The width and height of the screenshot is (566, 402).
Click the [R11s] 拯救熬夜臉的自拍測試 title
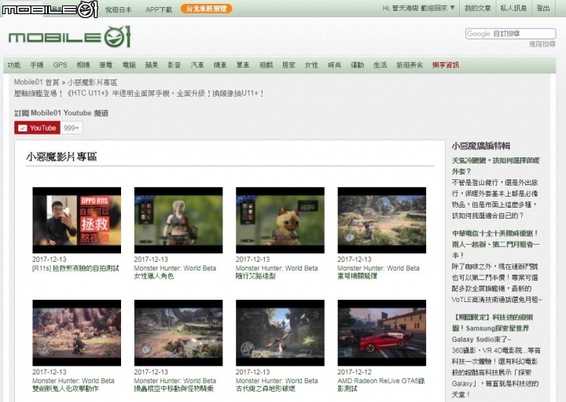coord(75,268)
